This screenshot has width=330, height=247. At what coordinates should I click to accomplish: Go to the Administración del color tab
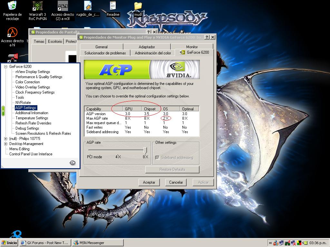153,53
